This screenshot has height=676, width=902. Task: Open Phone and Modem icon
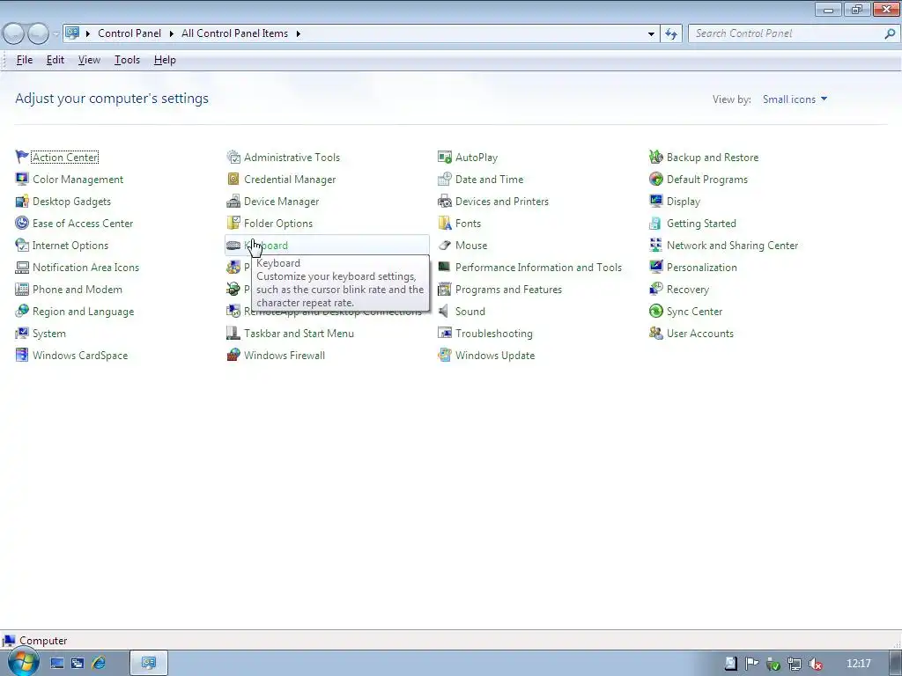click(x=22, y=289)
